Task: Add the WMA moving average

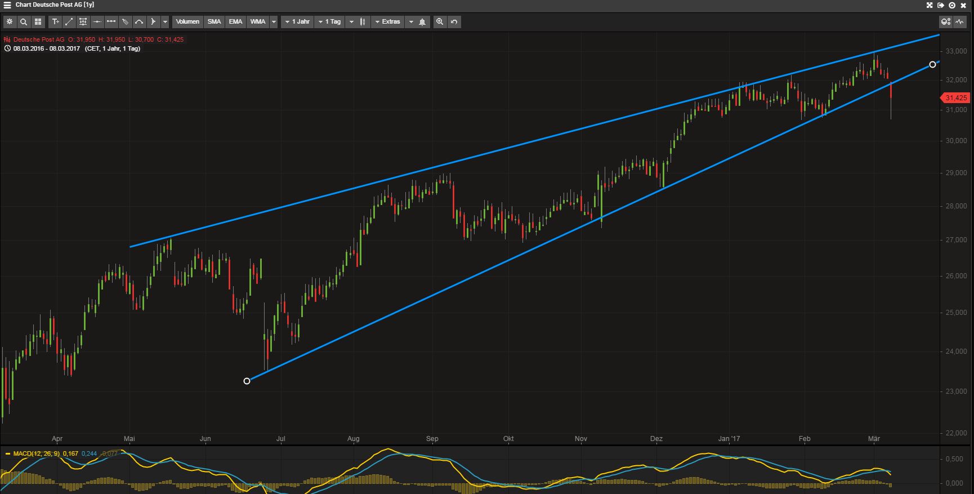Action: (x=258, y=22)
